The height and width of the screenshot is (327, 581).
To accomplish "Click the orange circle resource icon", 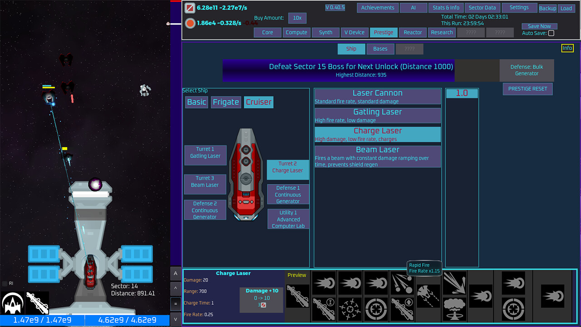I will click(191, 23).
